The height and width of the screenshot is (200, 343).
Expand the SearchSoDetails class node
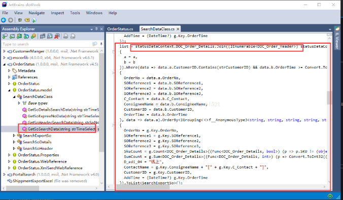[x=14, y=142]
